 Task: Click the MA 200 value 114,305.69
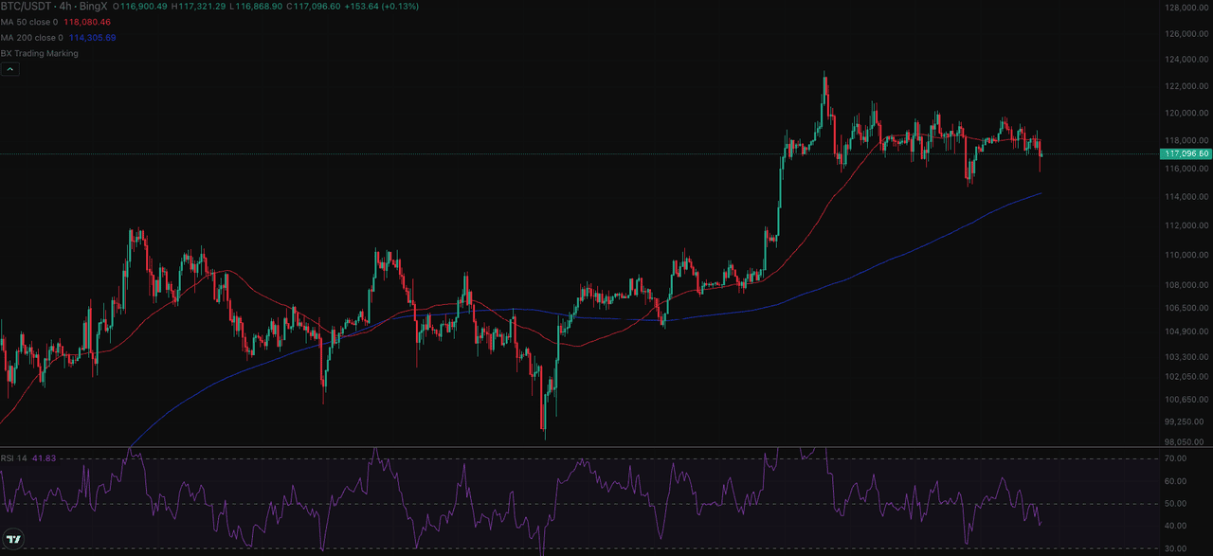point(92,38)
